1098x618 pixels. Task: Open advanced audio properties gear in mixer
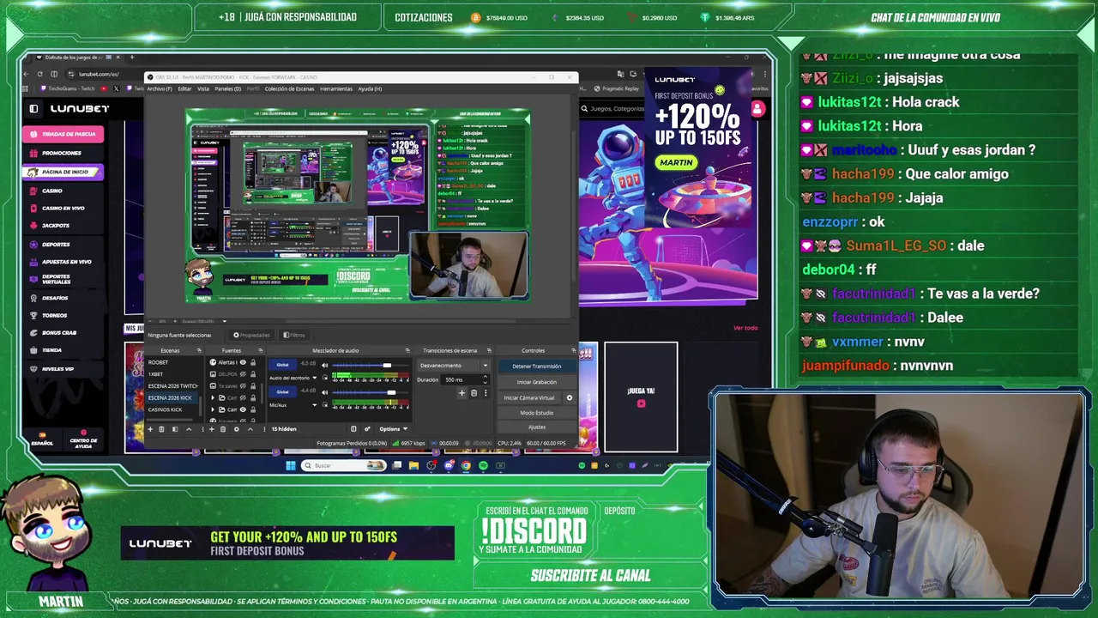pos(367,429)
